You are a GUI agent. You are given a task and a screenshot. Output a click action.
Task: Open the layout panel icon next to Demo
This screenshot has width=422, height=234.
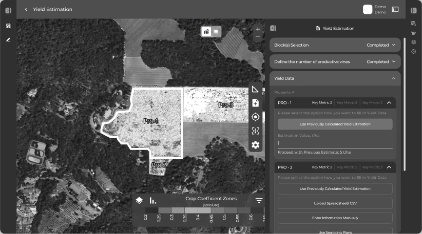(395, 9)
